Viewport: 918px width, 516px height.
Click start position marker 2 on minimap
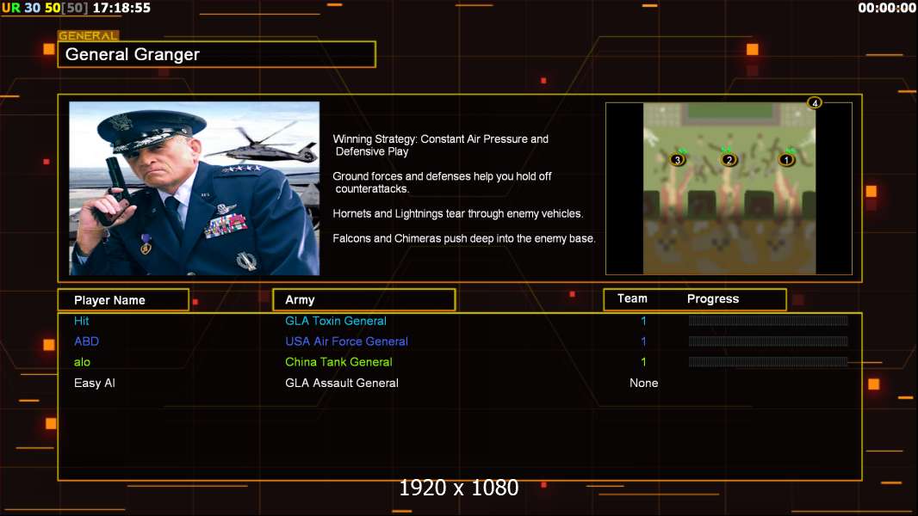[x=729, y=160]
